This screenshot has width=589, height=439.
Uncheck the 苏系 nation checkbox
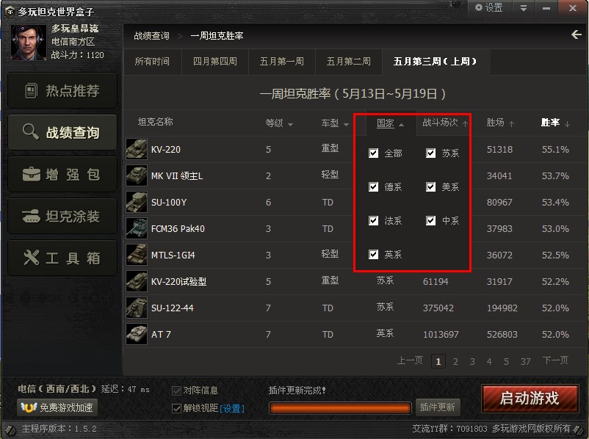point(431,153)
